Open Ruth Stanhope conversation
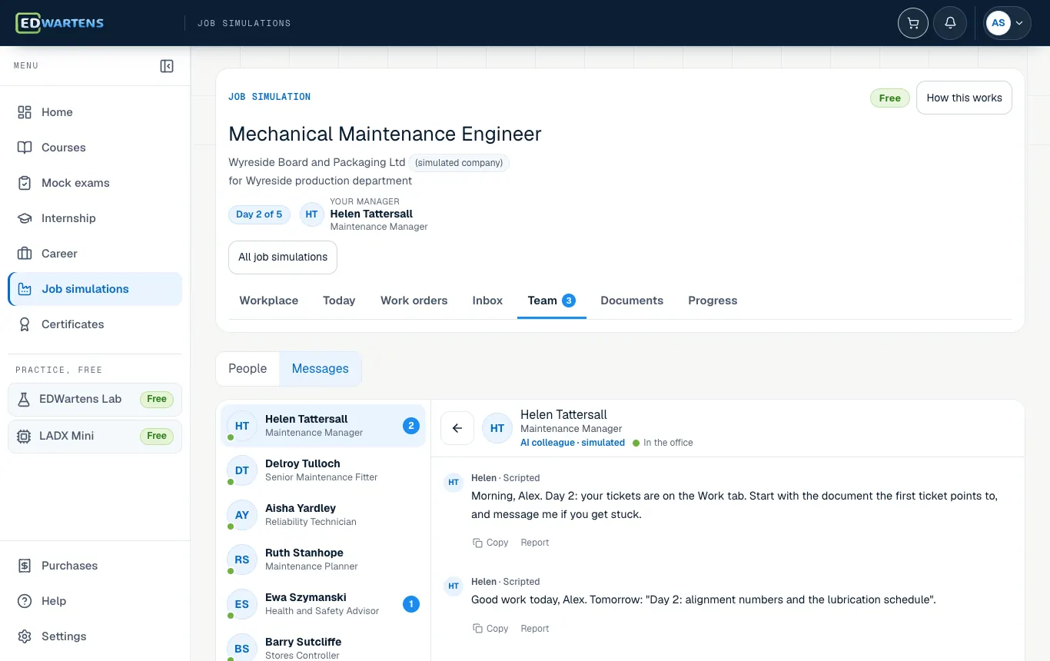The height and width of the screenshot is (661, 1050). coord(323,560)
